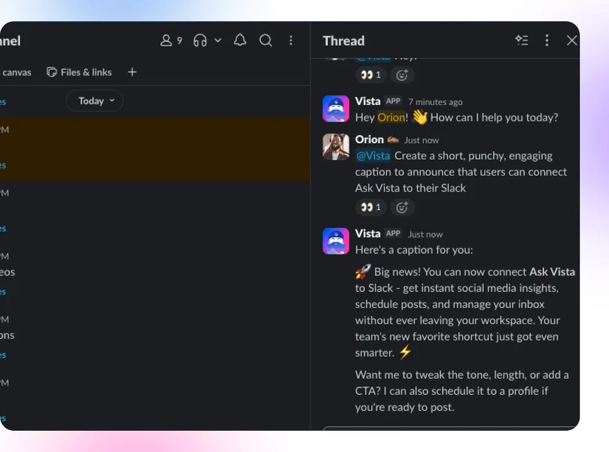Add reaction to Orion's caption request message
This screenshot has height=452, width=609.
pyautogui.click(x=402, y=207)
